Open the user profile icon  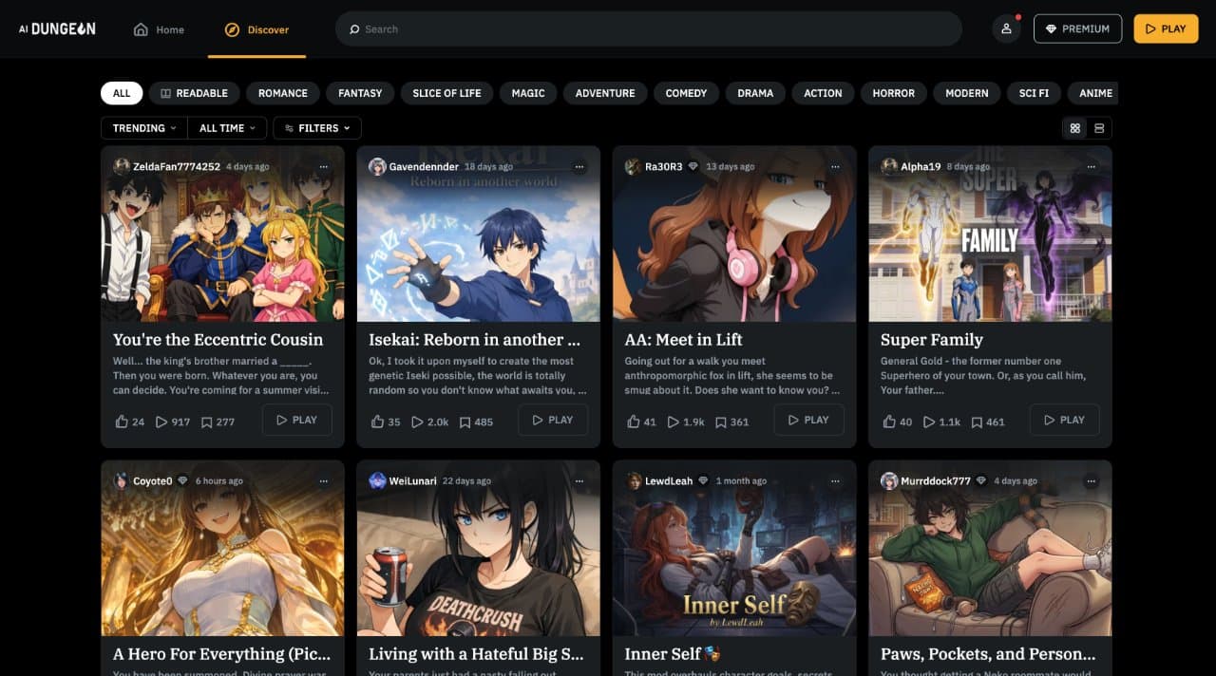pos(1006,28)
